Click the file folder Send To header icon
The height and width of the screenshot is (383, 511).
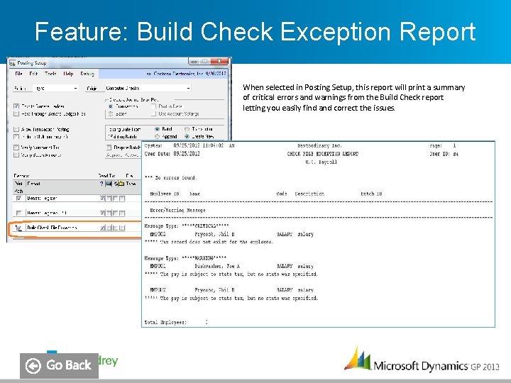coord(121,184)
